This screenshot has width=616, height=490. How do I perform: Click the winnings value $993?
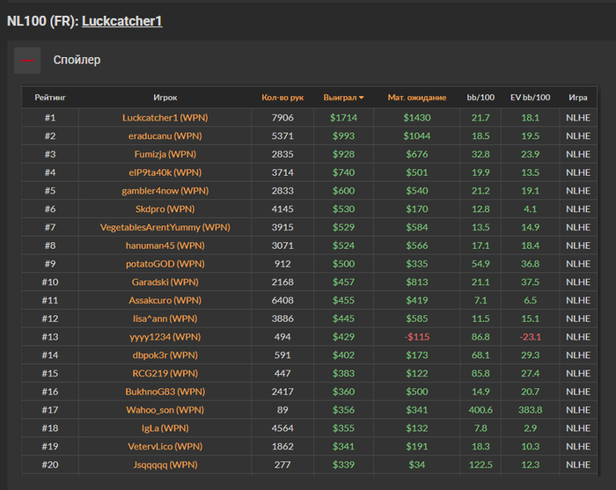pos(343,135)
